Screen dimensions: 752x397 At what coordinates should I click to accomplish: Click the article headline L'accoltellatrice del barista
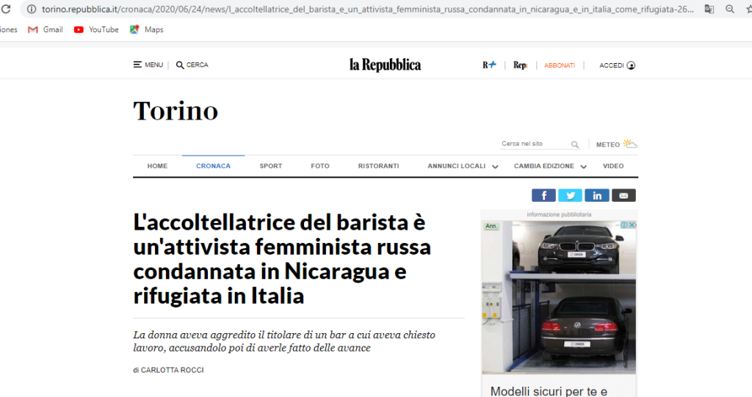[283, 259]
